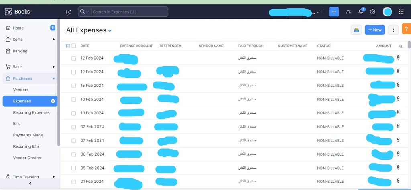Viewport: 411px width, 190px height.
Task: Go to Home in sidebar
Action: pyautogui.click(x=18, y=28)
